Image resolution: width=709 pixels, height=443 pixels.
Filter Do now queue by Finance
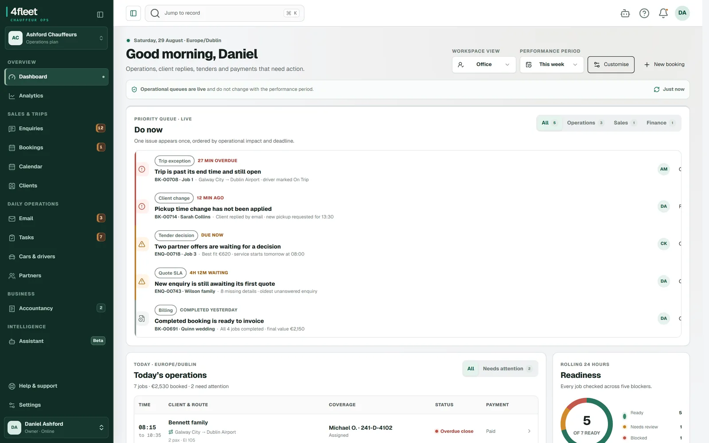(660, 123)
